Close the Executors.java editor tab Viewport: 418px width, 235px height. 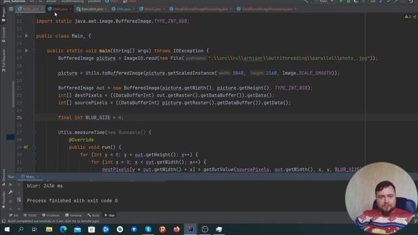(106, 9)
